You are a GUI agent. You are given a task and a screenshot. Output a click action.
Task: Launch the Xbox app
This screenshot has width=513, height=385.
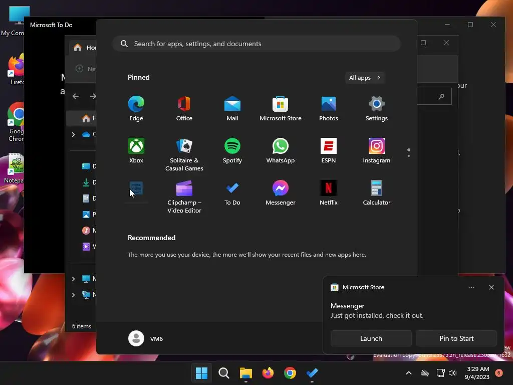coord(136,150)
